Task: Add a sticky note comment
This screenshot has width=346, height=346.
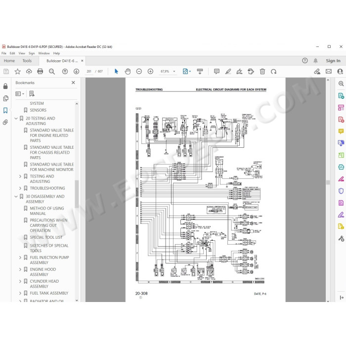Action: click(216, 72)
